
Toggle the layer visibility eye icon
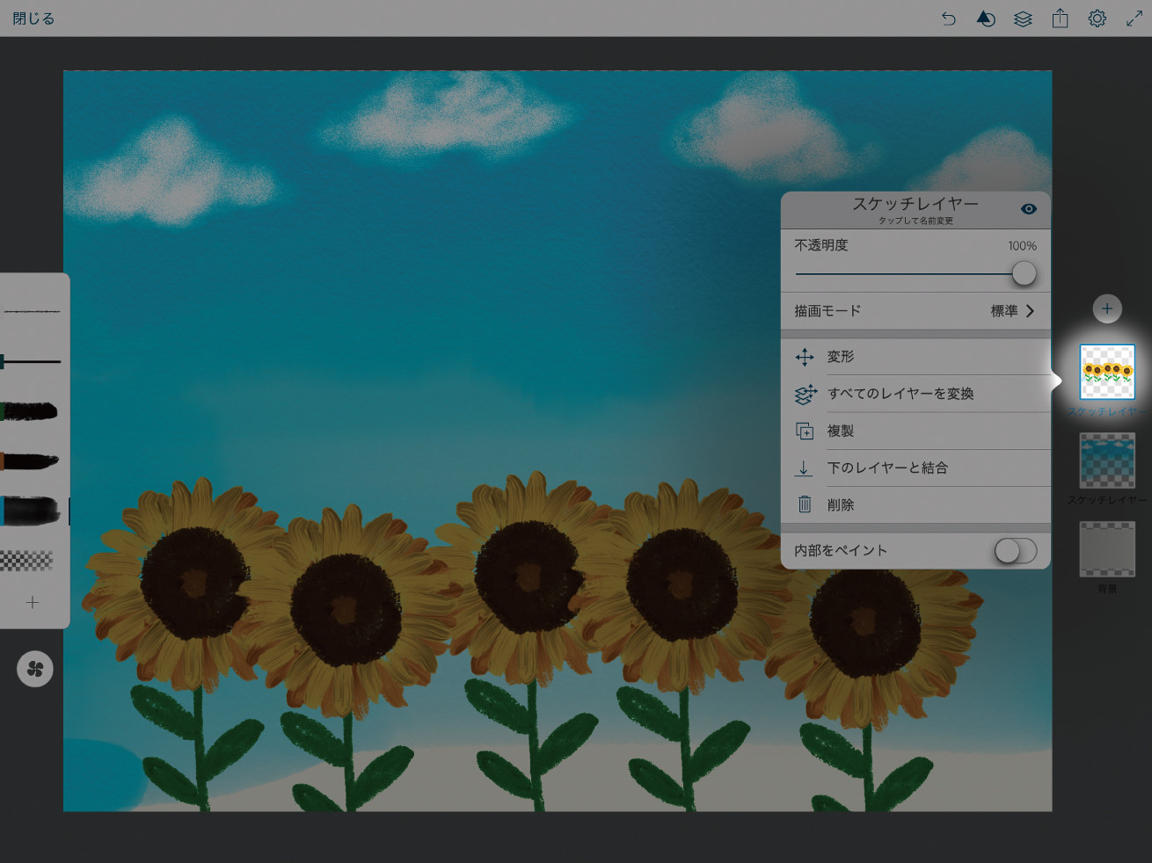[1029, 209]
